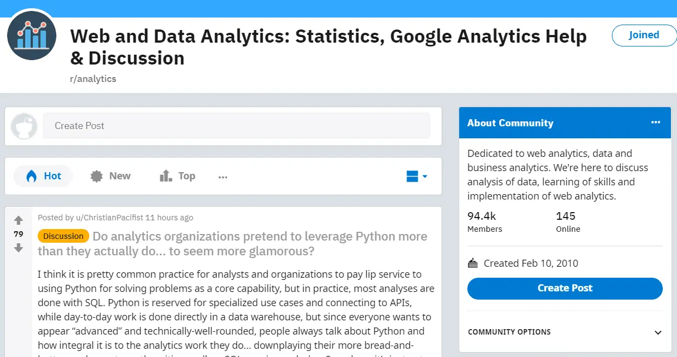Viewport: 677px width, 357px height.
Task: Click the community description paragraph
Action: pyautogui.click(x=558, y=174)
